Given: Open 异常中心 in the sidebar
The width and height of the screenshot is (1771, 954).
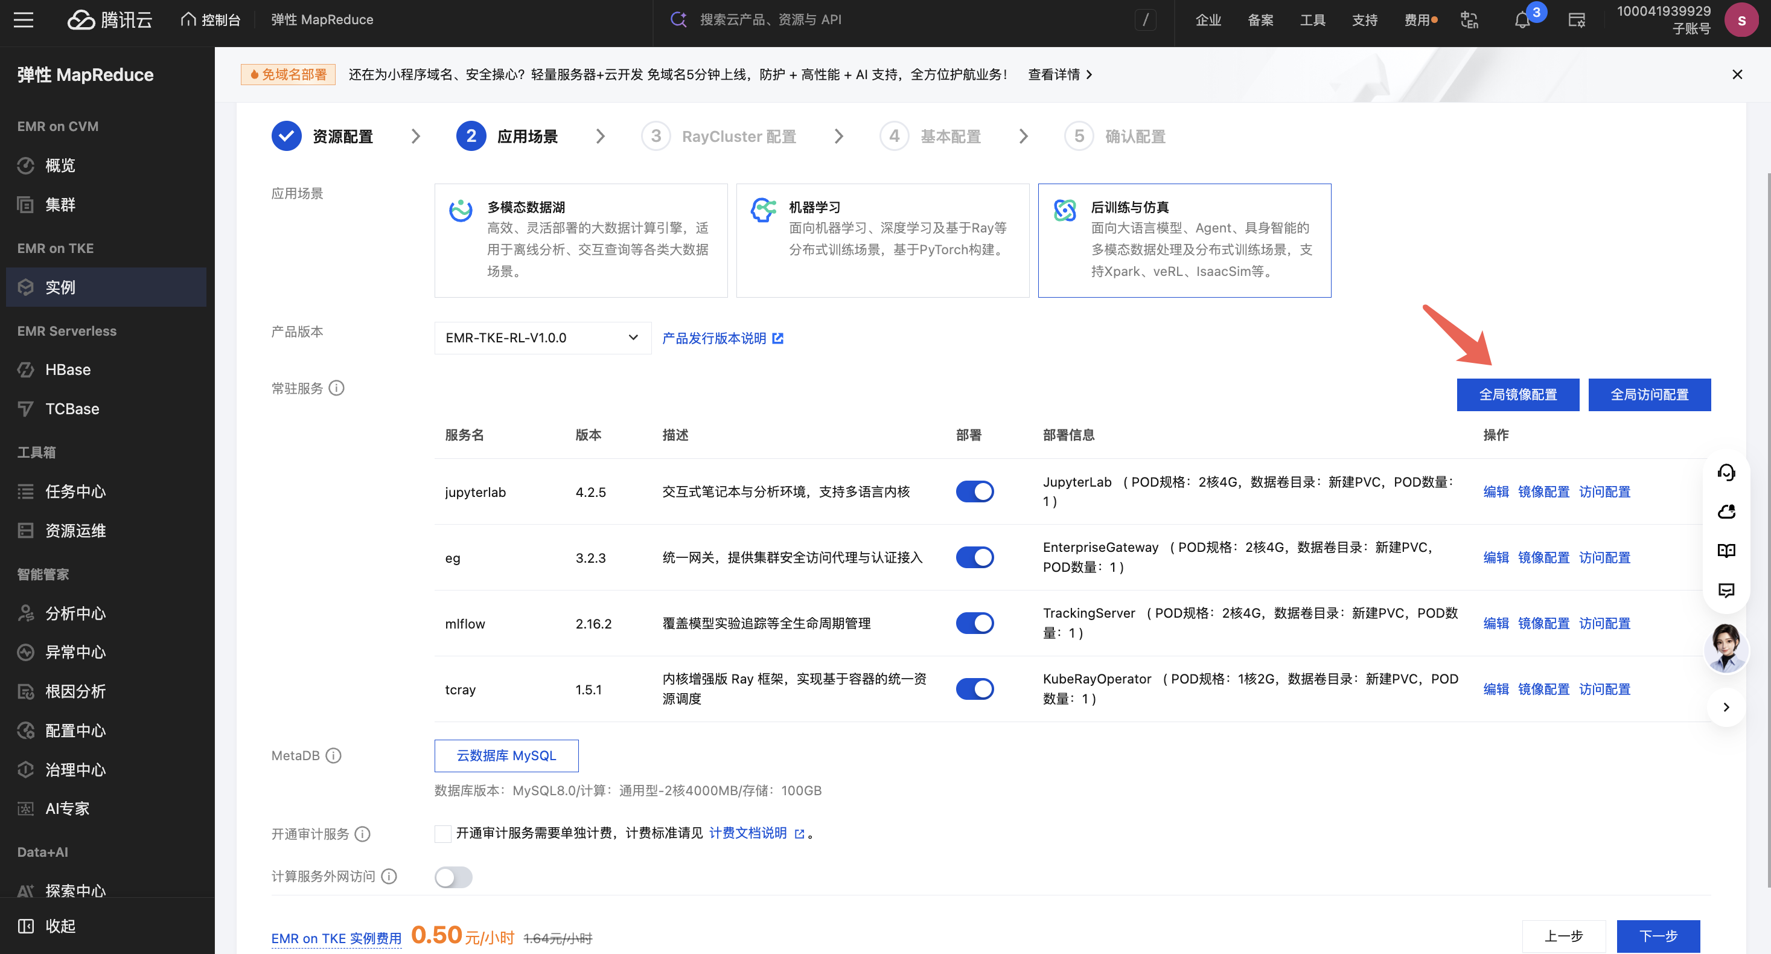Looking at the screenshot, I should [x=106, y=652].
